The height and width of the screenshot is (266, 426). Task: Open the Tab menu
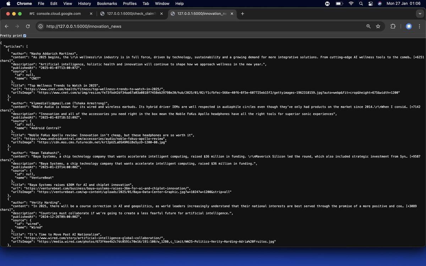coord(146,4)
